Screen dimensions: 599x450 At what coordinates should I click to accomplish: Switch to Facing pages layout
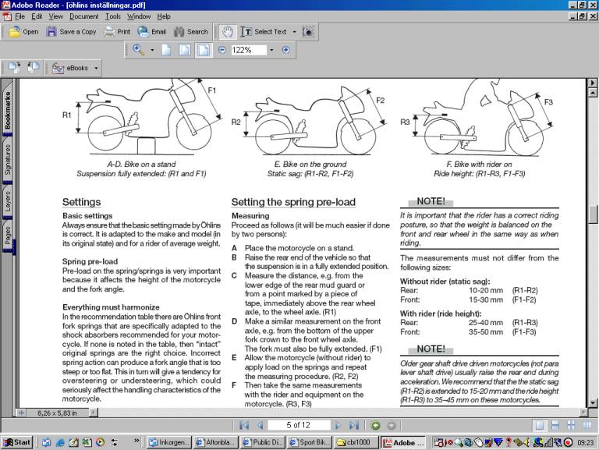tap(587, 425)
